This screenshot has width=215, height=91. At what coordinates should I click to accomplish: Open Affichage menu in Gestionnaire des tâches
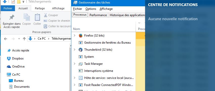[106, 9]
